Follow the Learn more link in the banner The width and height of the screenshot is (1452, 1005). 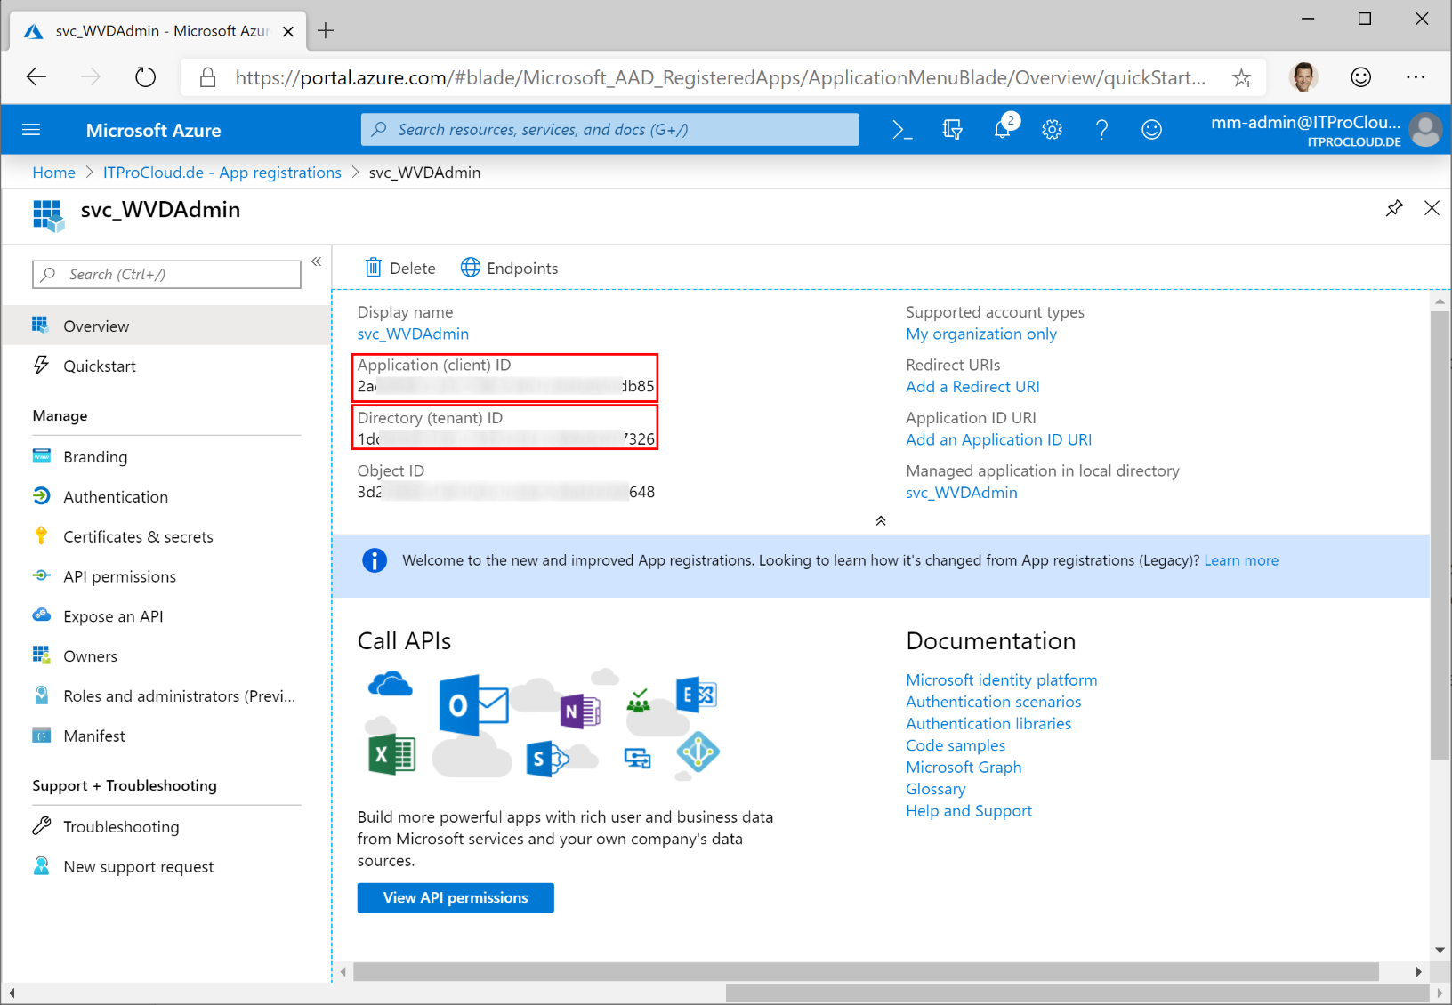click(1241, 560)
